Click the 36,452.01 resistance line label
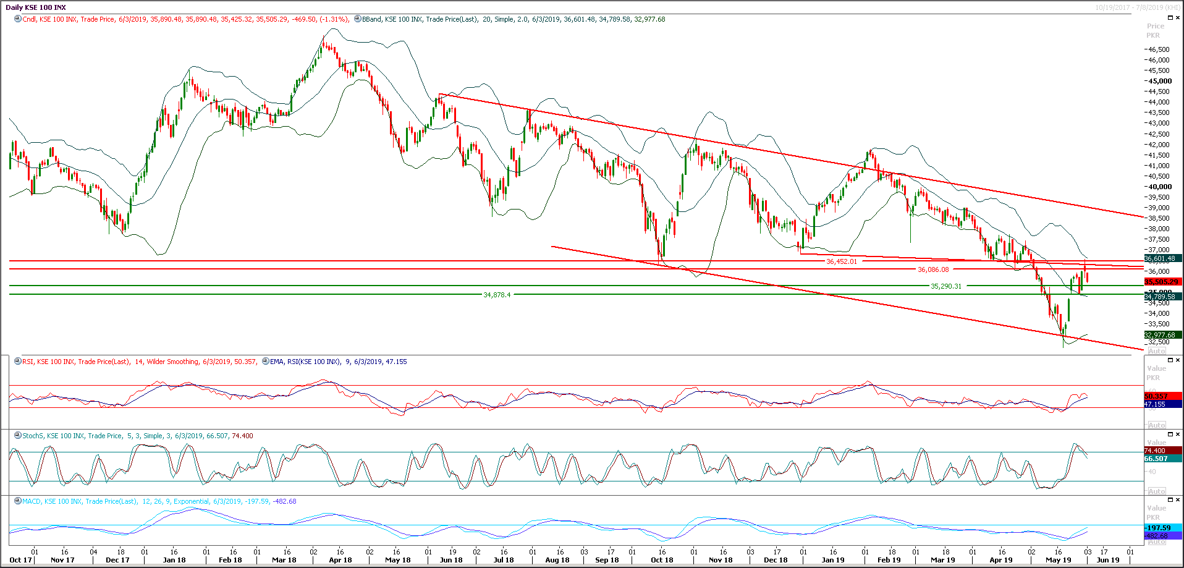The image size is (1184, 568). click(842, 261)
